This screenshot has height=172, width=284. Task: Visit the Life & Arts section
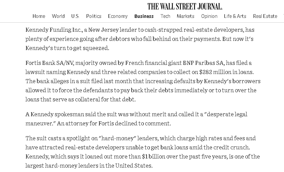pos(235,16)
